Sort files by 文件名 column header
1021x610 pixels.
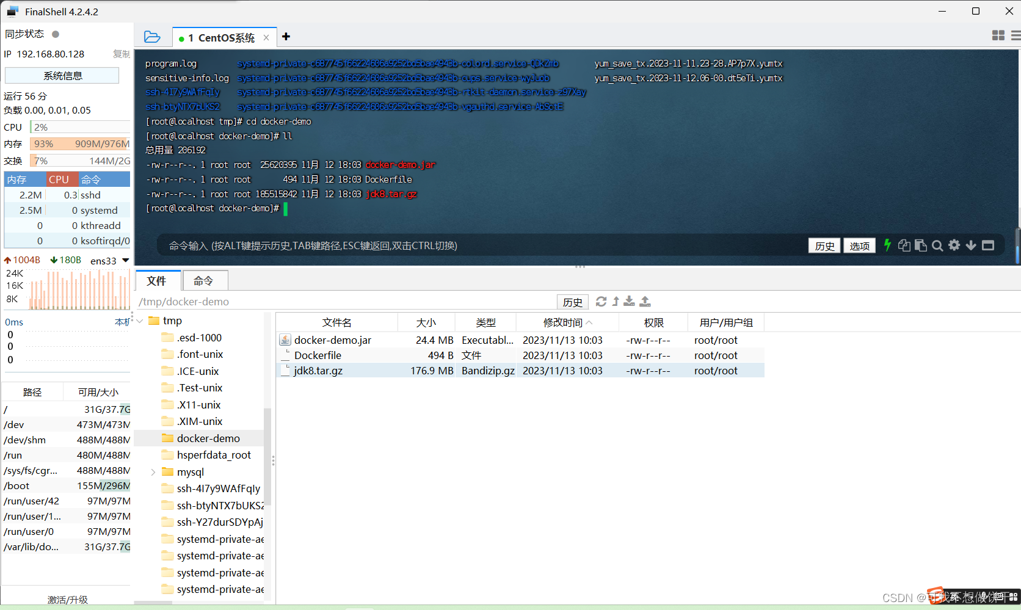[337, 322]
